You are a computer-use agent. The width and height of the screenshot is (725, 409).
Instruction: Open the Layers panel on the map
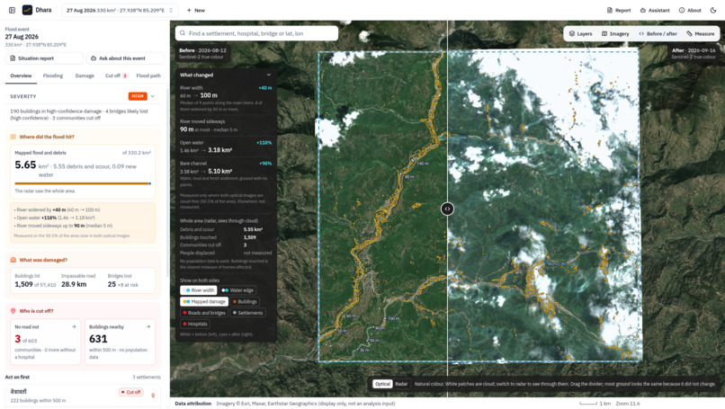(581, 34)
